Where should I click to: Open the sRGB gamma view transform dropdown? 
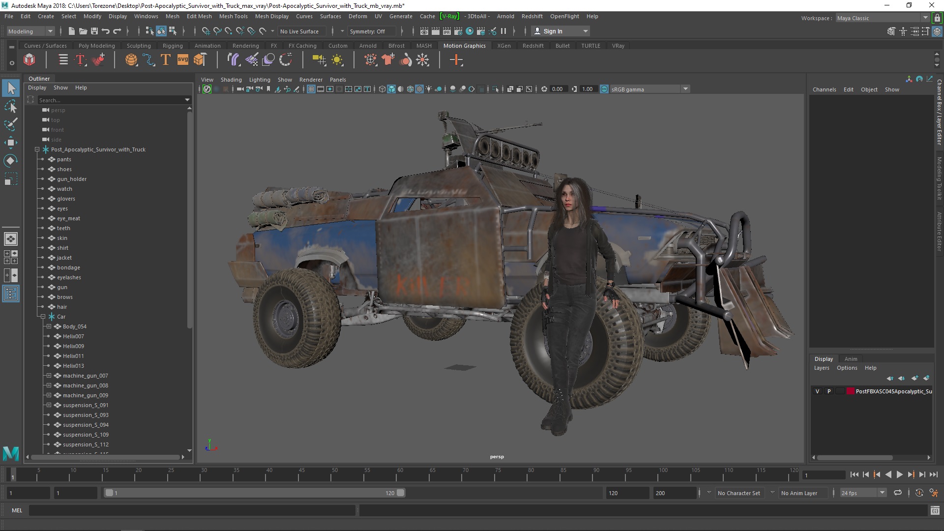(650, 89)
